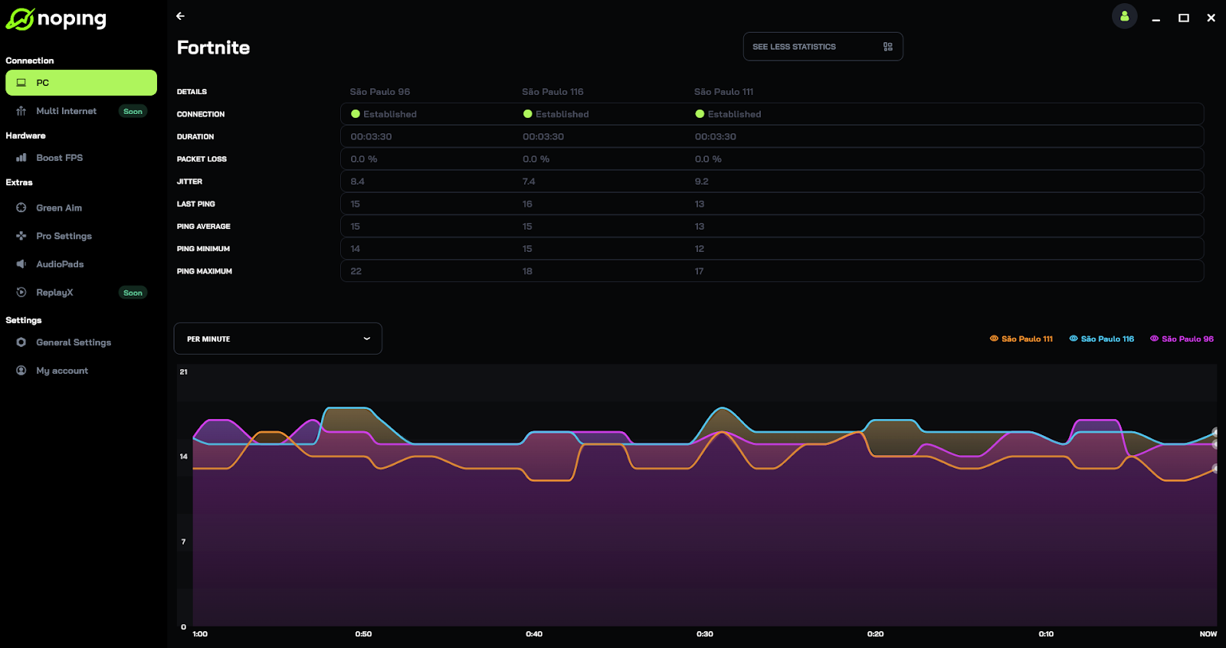Click the Pro Settings icon

click(21, 236)
